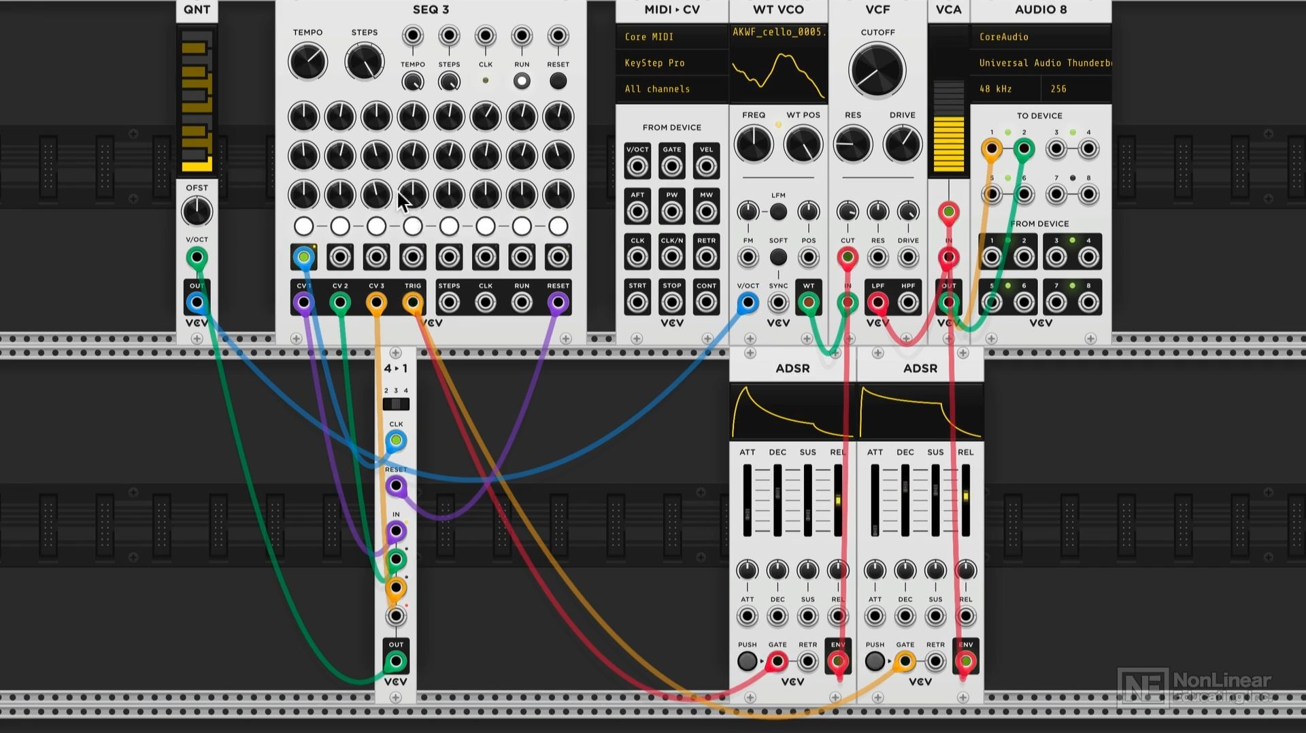Viewport: 1306px width, 733px height.
Task: Click the first ADSR RETR input jack
Action: tap(807, 661)
